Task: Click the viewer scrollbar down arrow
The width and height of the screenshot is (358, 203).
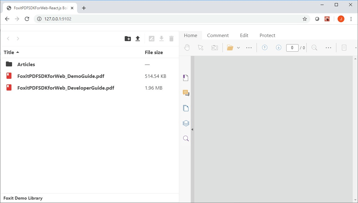Action: click(x=355, y=200)
